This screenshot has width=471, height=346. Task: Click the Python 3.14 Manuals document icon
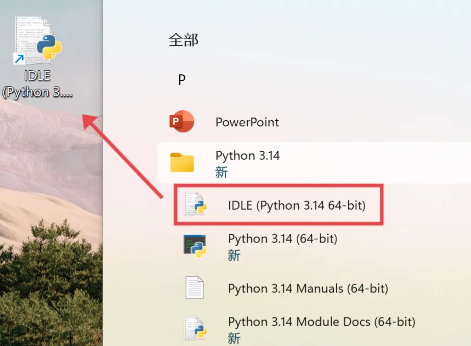tap(195, 288)
